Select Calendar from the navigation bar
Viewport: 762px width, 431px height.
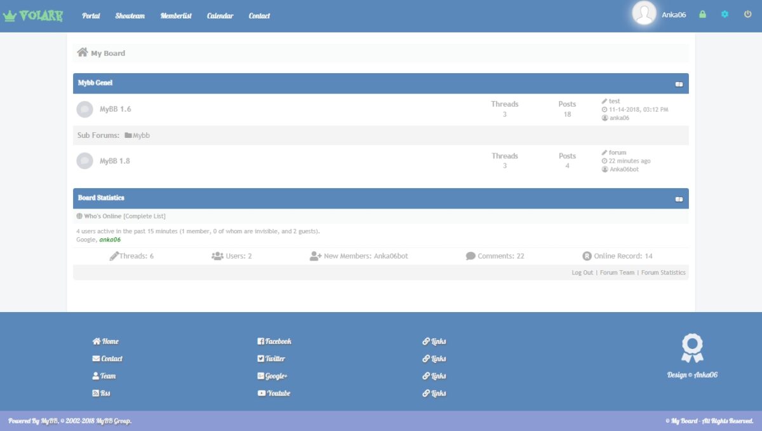point(220,16)
